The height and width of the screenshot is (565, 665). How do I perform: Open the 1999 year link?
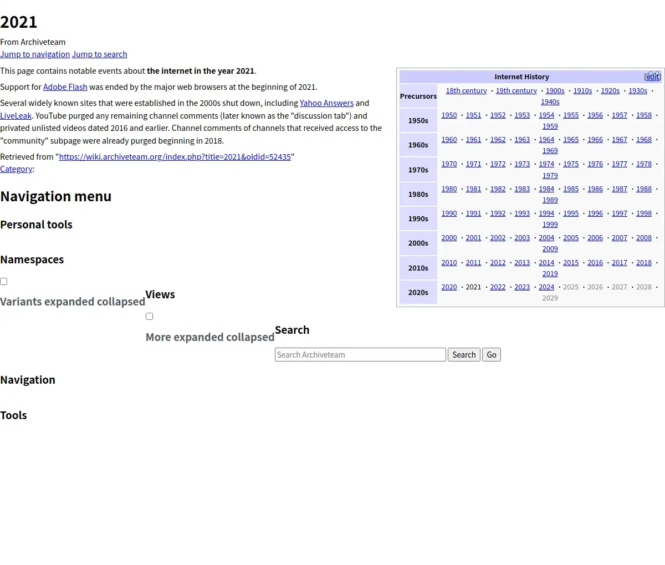(x=550, y=225)
